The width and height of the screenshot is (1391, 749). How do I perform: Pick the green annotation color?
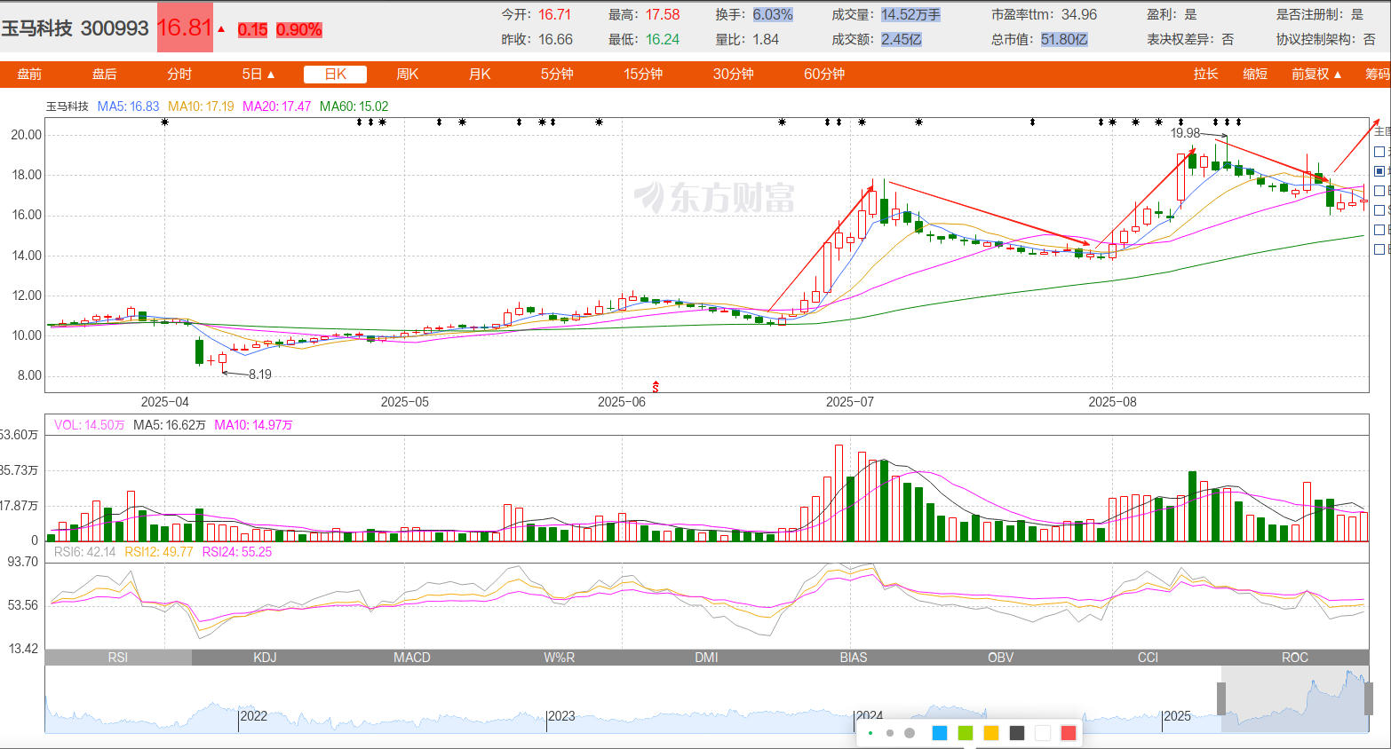coord(966,733)
